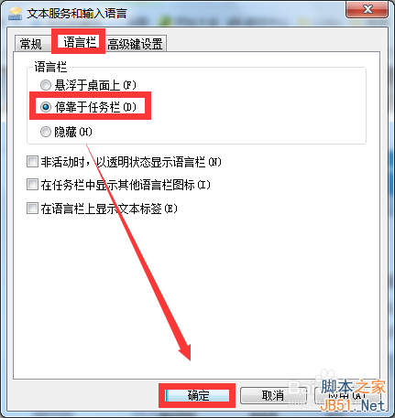Confirm with the 确定 button
The image size is (395, 418).
pos(198,395)
